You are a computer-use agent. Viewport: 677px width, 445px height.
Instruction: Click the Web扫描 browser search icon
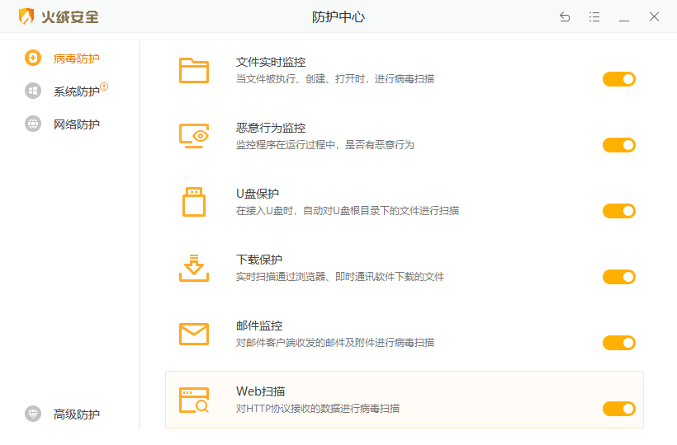click(194, 400)
